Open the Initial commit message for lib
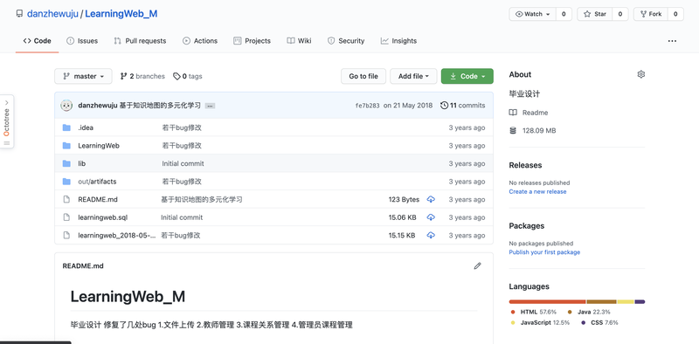This screenshot has width=699, height=344. click(183, 163)
